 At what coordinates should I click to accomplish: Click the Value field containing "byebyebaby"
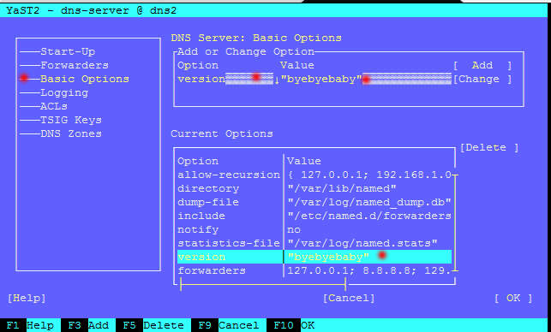[366, 79]
